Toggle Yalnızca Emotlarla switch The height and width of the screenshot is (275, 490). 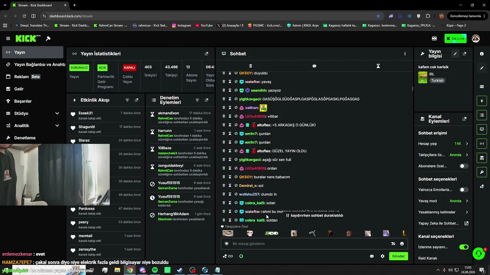point(464,190)
